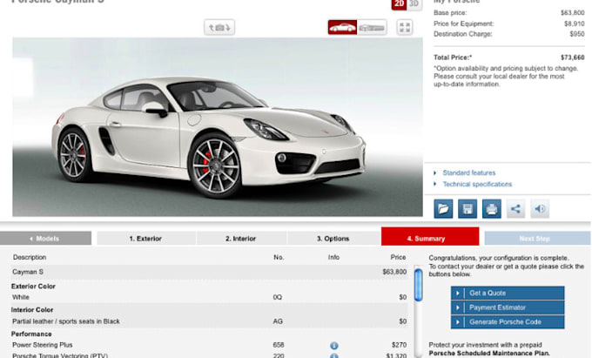Click the summary list scrollbar handle
Image resolution: width=592 pixels, height=358 pixels.
pos(418,285)
